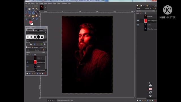Start recording with red video icon
Viewport: 181px width, 102px height.
coord(150,89)
